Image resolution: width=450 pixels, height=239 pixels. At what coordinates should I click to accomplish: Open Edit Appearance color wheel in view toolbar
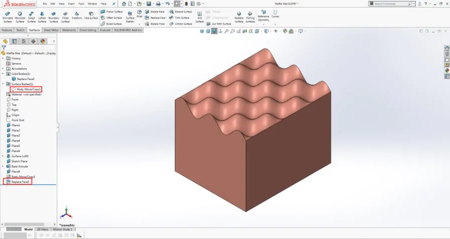tap(285, 31)
